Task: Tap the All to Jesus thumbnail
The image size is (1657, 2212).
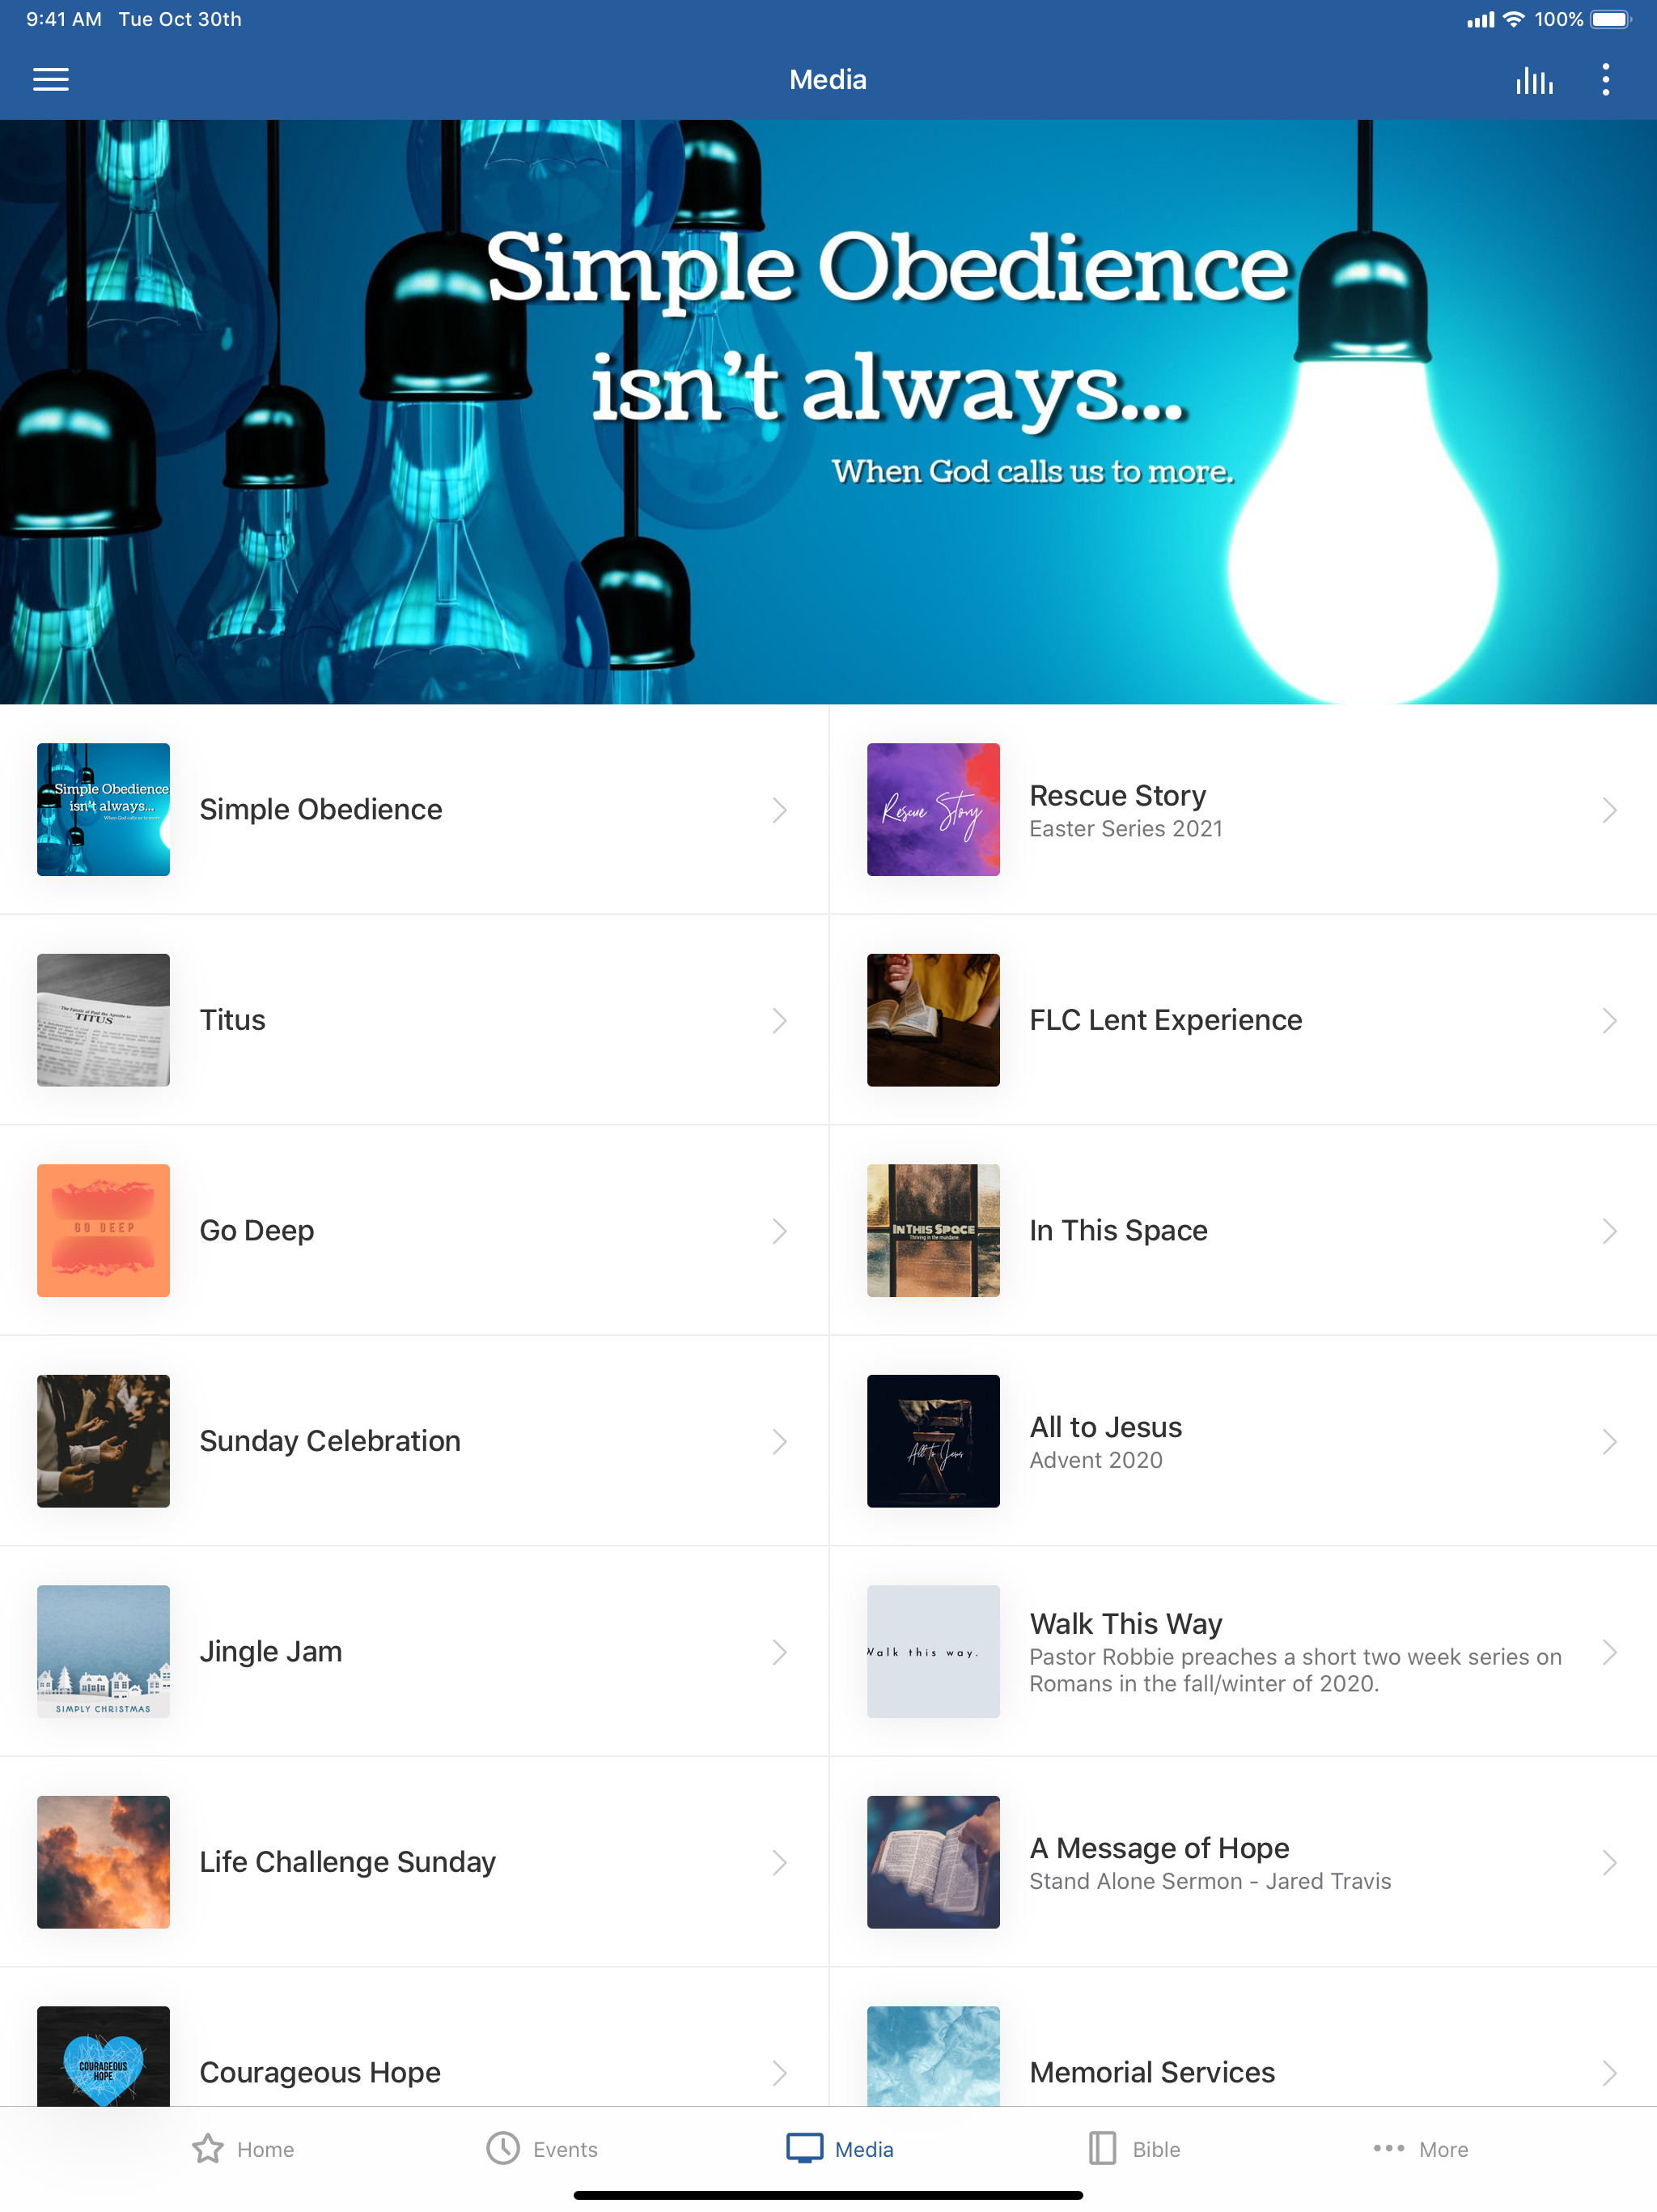Action: pos(932,1441)
